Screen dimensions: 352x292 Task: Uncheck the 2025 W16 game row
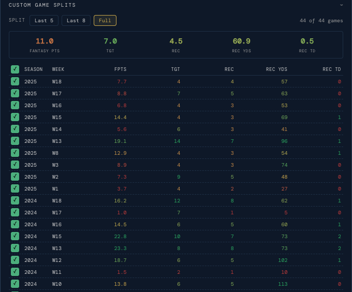click(15, 105)
